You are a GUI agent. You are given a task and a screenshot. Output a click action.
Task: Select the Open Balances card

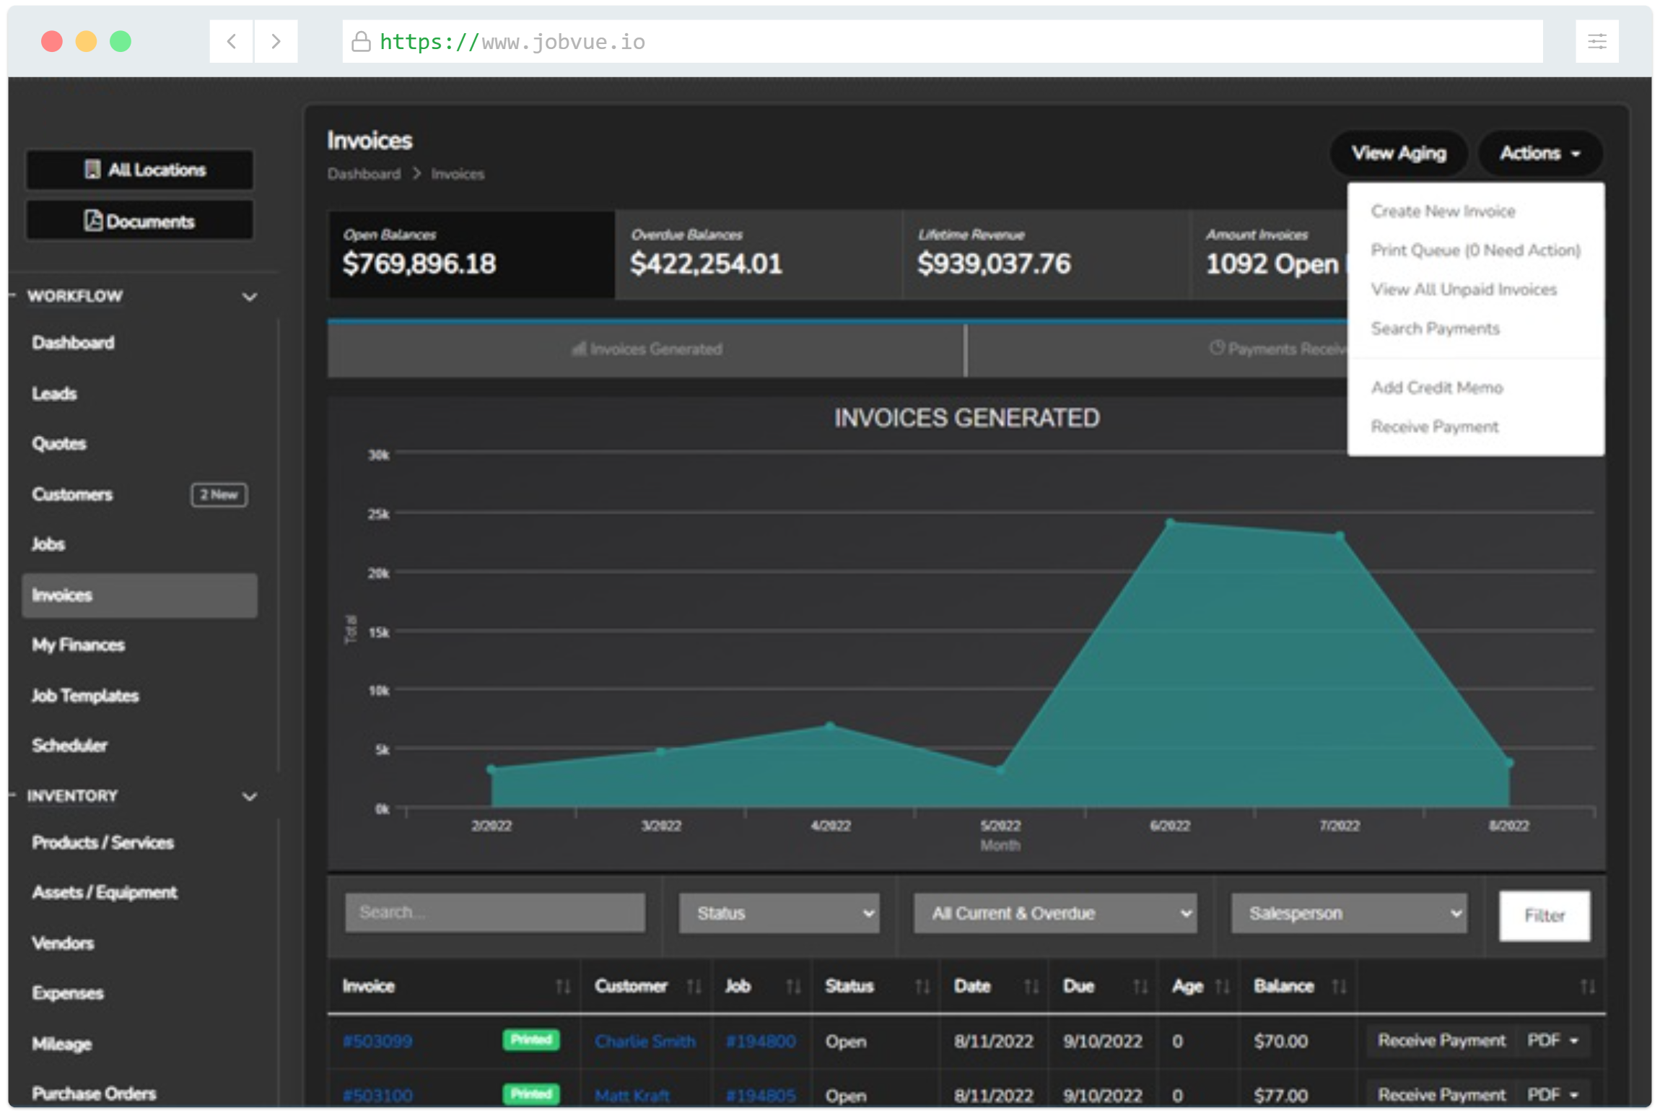[472, 254]
